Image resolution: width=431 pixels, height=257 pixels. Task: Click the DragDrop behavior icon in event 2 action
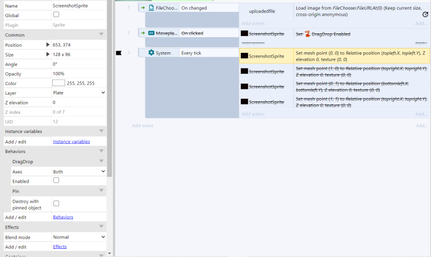307,33
